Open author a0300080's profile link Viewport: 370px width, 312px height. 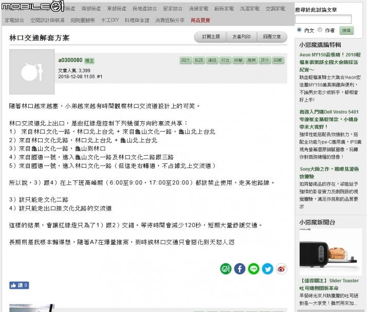[70, 60]
